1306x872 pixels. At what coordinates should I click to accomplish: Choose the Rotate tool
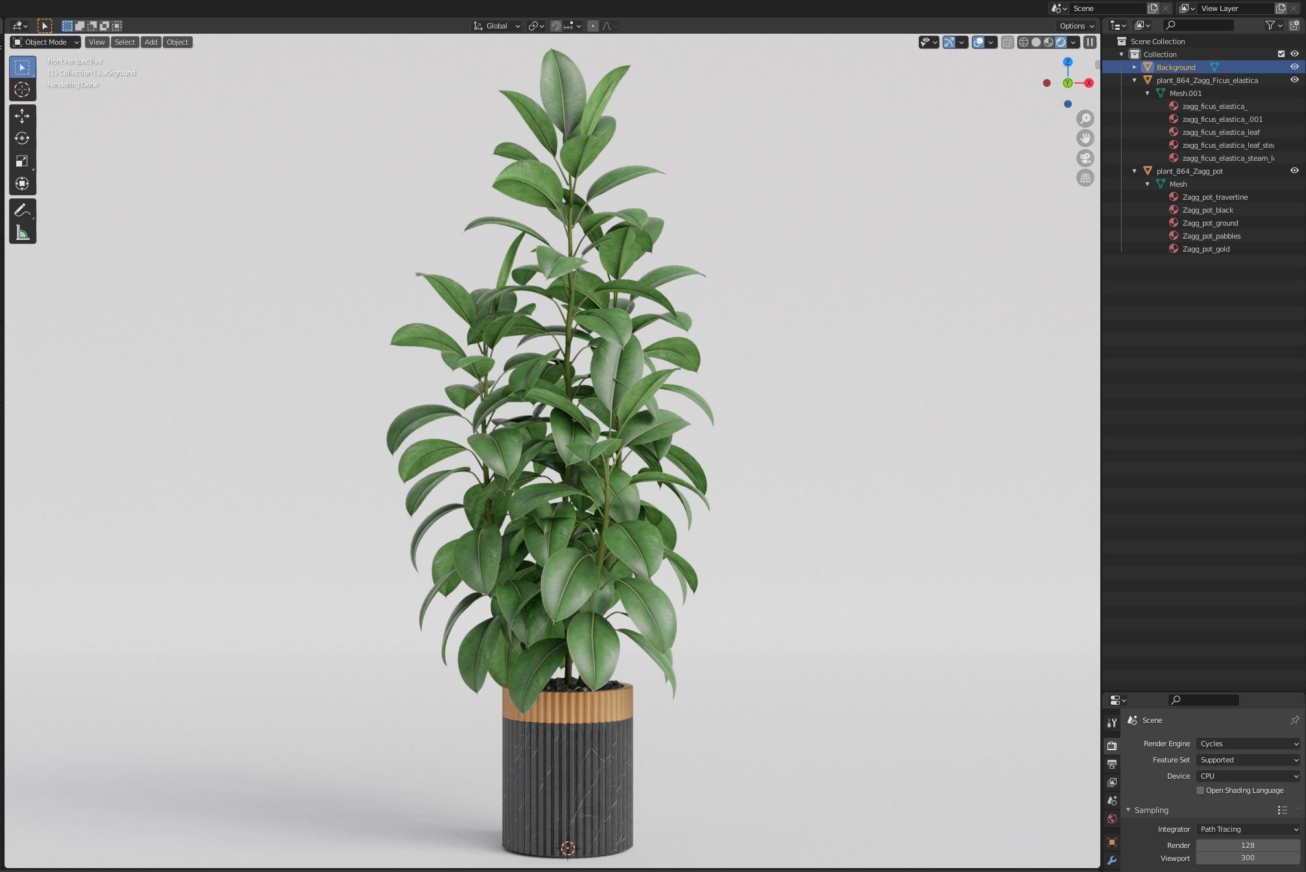(22, 138)
